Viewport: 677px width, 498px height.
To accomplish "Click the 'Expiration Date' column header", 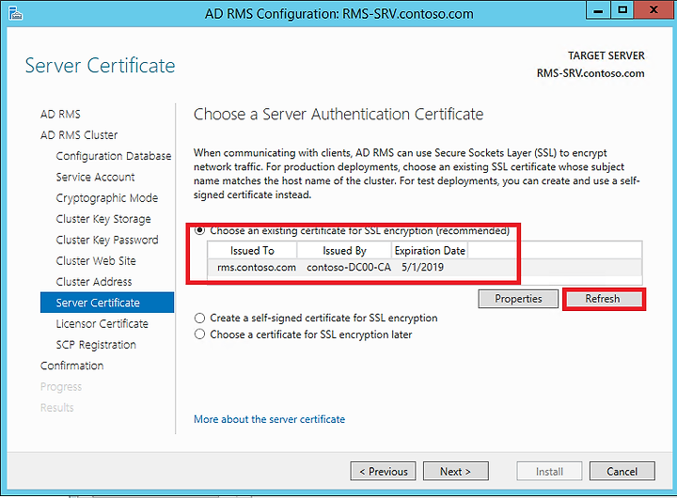I will click(x=430, y=250).
